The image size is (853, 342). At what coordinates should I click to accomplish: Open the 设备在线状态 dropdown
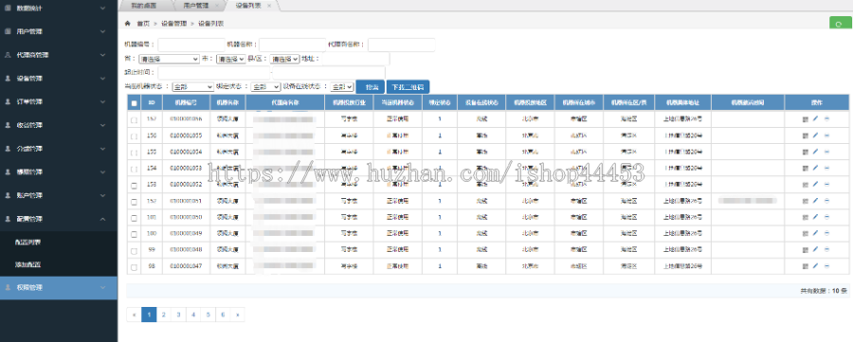pos(342,86)
